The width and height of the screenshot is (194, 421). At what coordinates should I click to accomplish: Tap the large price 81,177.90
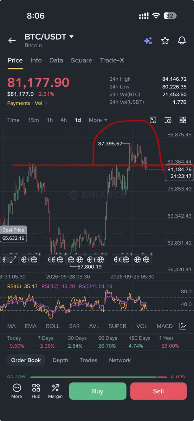click(x=38, y=82)
